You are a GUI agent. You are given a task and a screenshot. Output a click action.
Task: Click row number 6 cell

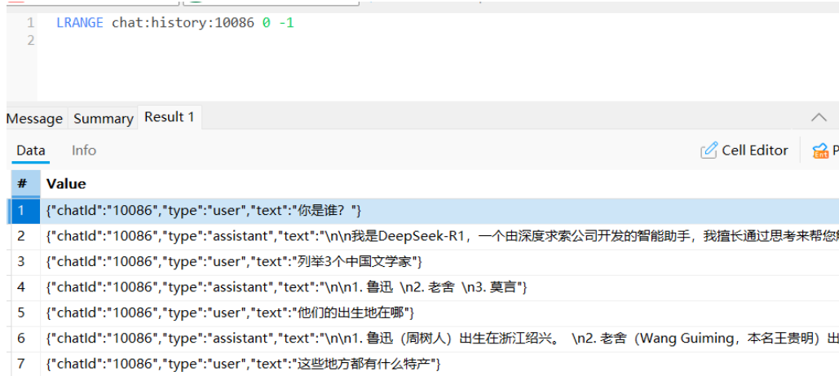tap(25, 338)
